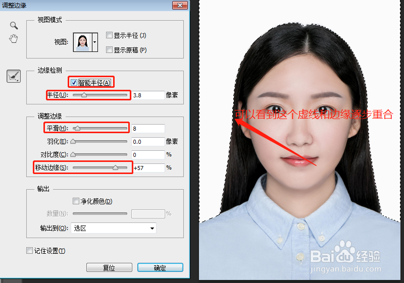Close the 调整边缘 dialog

point(180,5)
